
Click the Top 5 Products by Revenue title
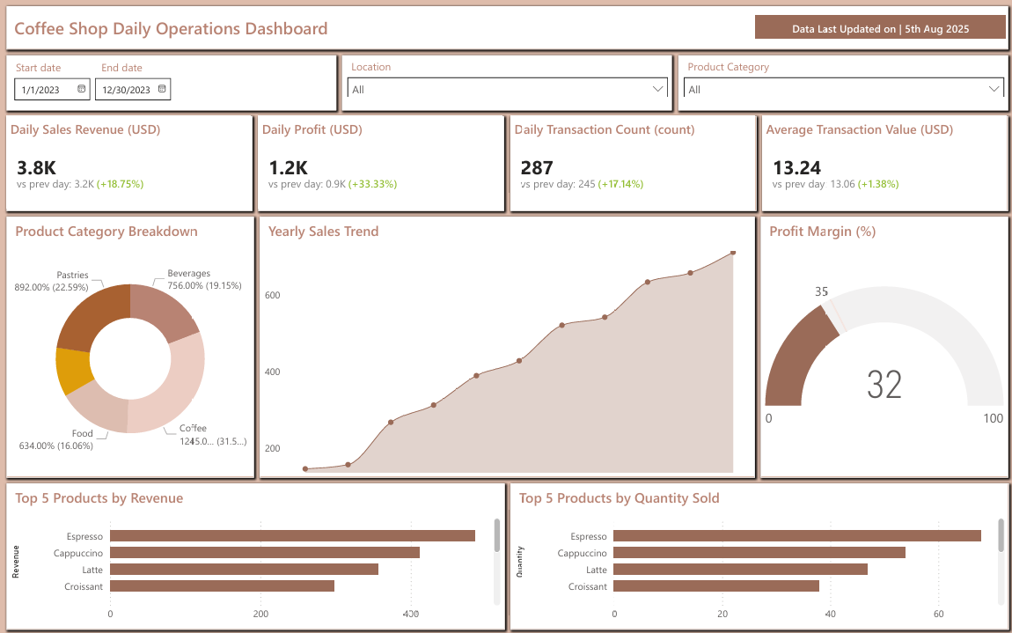point(99,498)
